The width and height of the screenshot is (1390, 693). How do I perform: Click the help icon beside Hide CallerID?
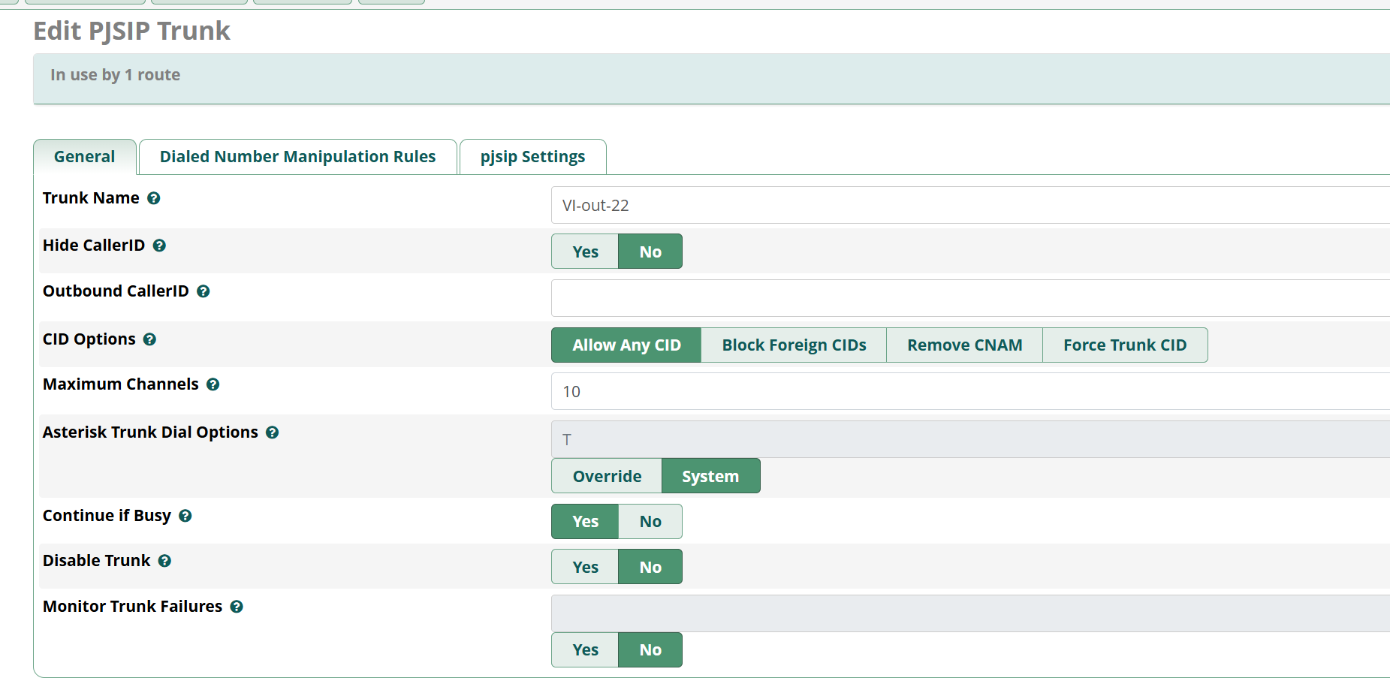coord(159,246)
